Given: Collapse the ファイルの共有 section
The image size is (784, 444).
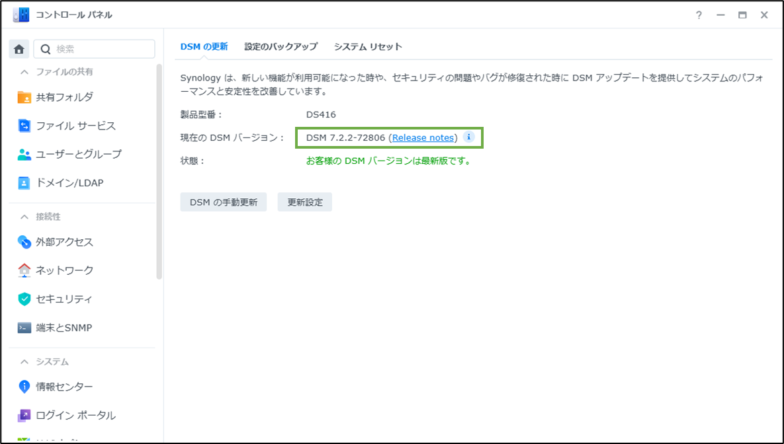Looking at the screenshot, I should [x=24, y=72].
